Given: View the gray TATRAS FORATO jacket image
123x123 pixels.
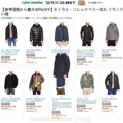Looking at the screenshot, I should pos(112,35).
